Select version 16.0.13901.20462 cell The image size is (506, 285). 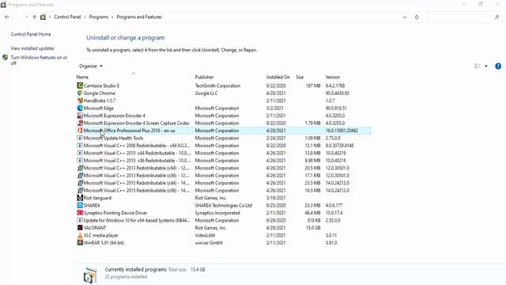(342, 131)
